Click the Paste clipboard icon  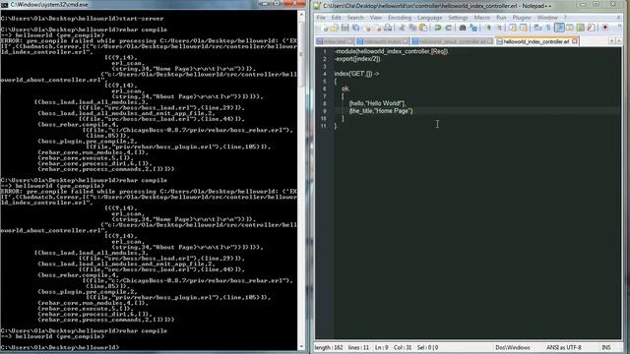(423, 28)
